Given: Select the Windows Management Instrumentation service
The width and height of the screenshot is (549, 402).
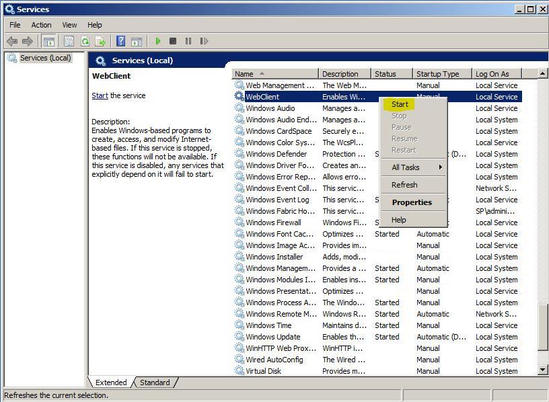Looking at the screenshot, I should [x=377, y=268].
